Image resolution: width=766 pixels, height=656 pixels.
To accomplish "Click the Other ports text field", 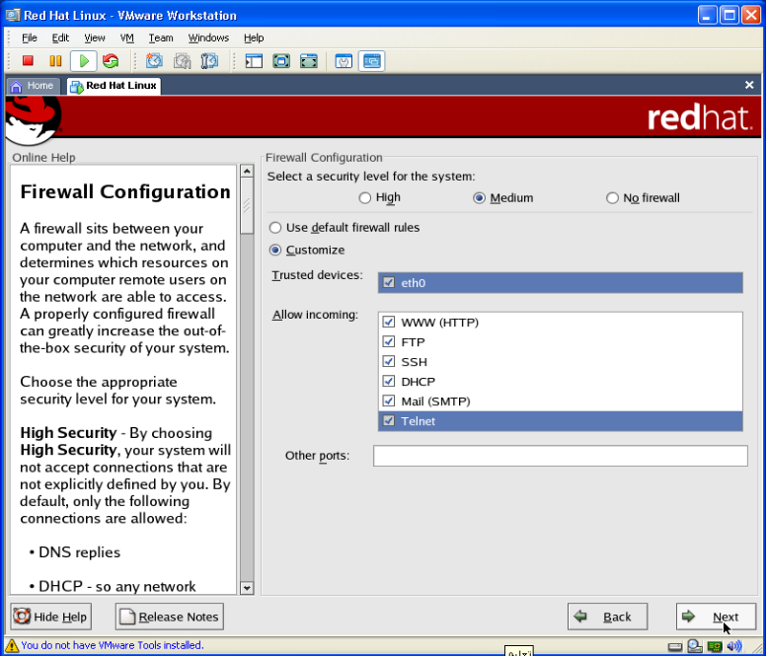I will [x=560, y=456].
